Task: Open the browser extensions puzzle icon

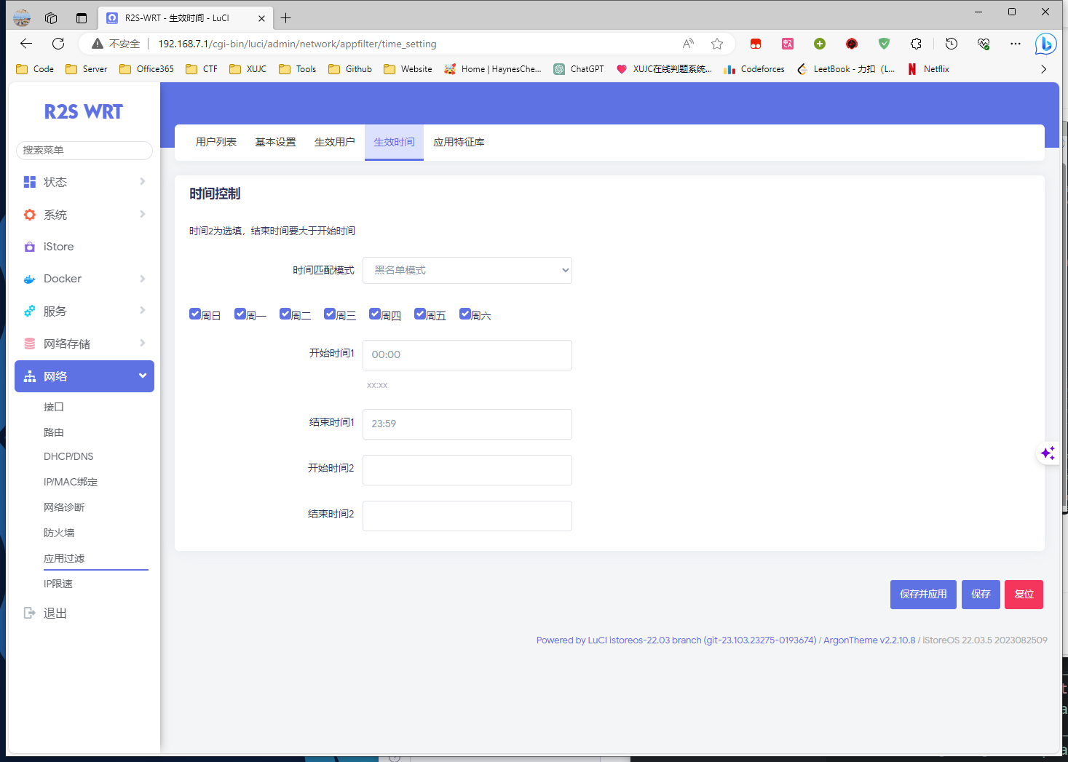Action: coord(916,44)
